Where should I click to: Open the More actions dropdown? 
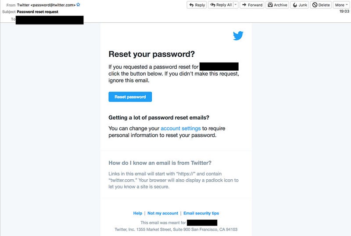coord(341,5)
